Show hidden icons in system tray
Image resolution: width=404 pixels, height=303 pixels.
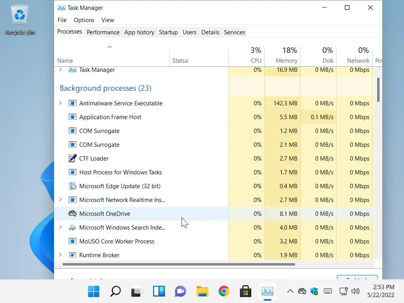tap(290, 292)
